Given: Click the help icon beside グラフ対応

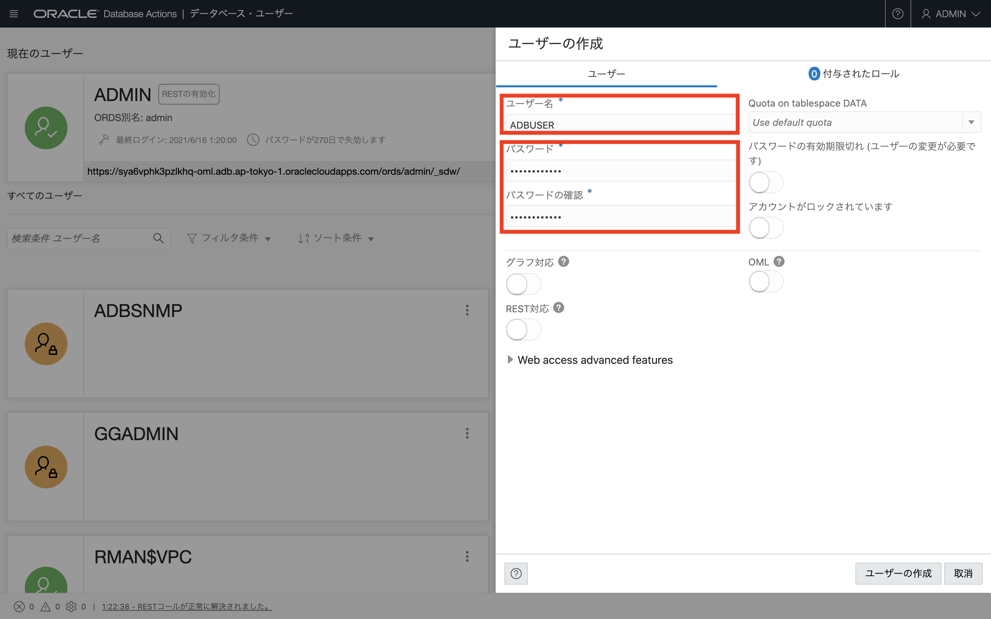Looking at the screenshot, I should [564, 262].
